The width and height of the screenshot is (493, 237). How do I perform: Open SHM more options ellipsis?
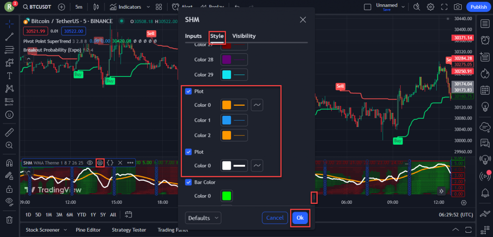[x=130, y=162]
